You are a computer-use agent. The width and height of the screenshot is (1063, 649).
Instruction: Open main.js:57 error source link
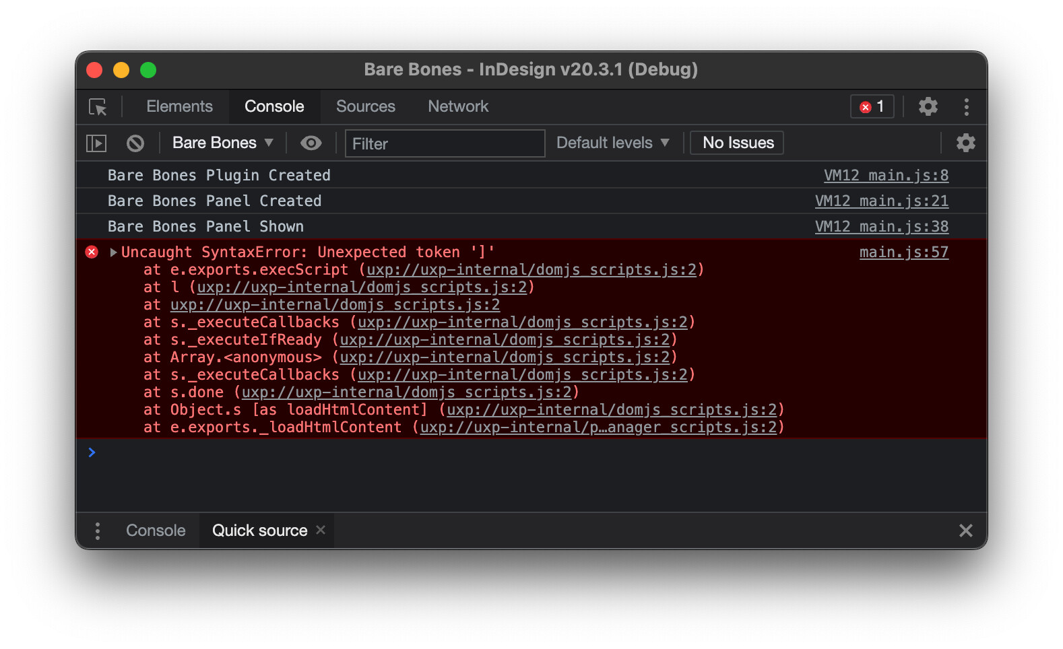[903, 252]
